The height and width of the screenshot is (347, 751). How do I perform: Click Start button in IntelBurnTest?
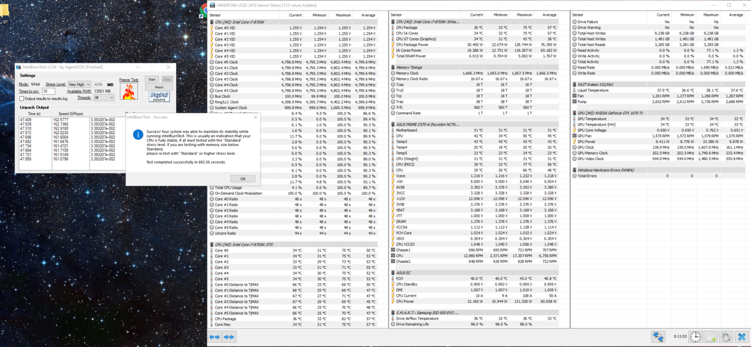(x=152, y=79)
